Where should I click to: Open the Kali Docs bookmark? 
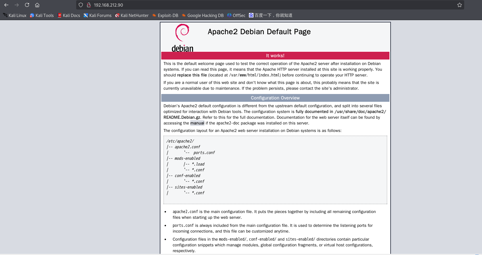coord(69,15)
